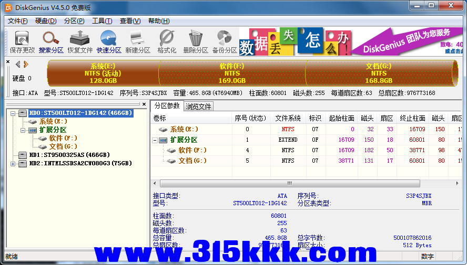
Task: Switch to the 分区参数 tab
Action: [167, 106]
